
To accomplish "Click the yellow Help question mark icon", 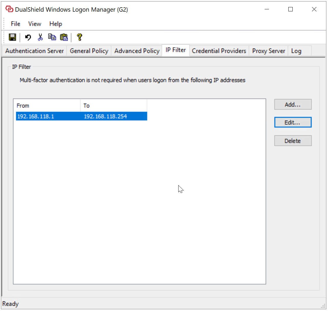I will coord(80,37).
